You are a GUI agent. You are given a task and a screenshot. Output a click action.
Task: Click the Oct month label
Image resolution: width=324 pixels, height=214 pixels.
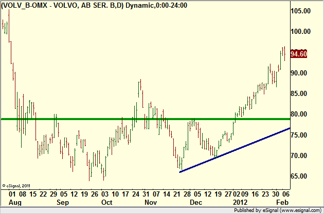pyautogui.click(x=106, y=203)
